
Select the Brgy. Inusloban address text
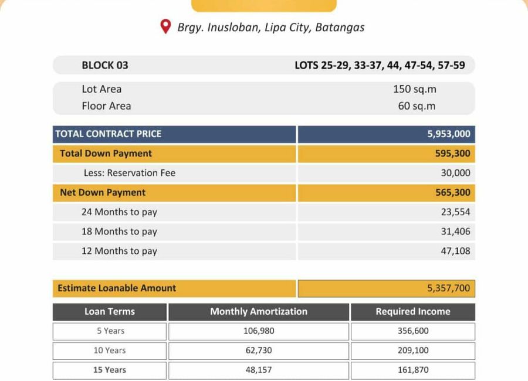[x=270, y=28]
